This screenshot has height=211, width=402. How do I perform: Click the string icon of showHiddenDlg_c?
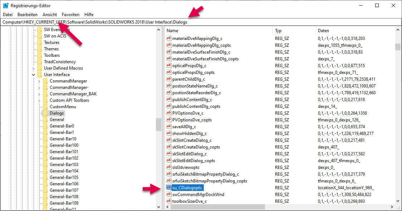click(x=168, y=134)
